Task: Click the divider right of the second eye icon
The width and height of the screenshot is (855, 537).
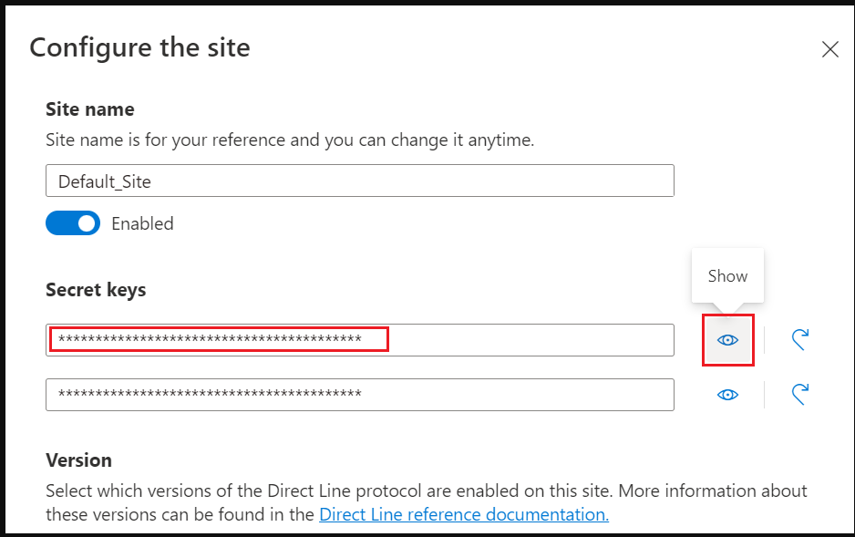Action: coord(765,395)
